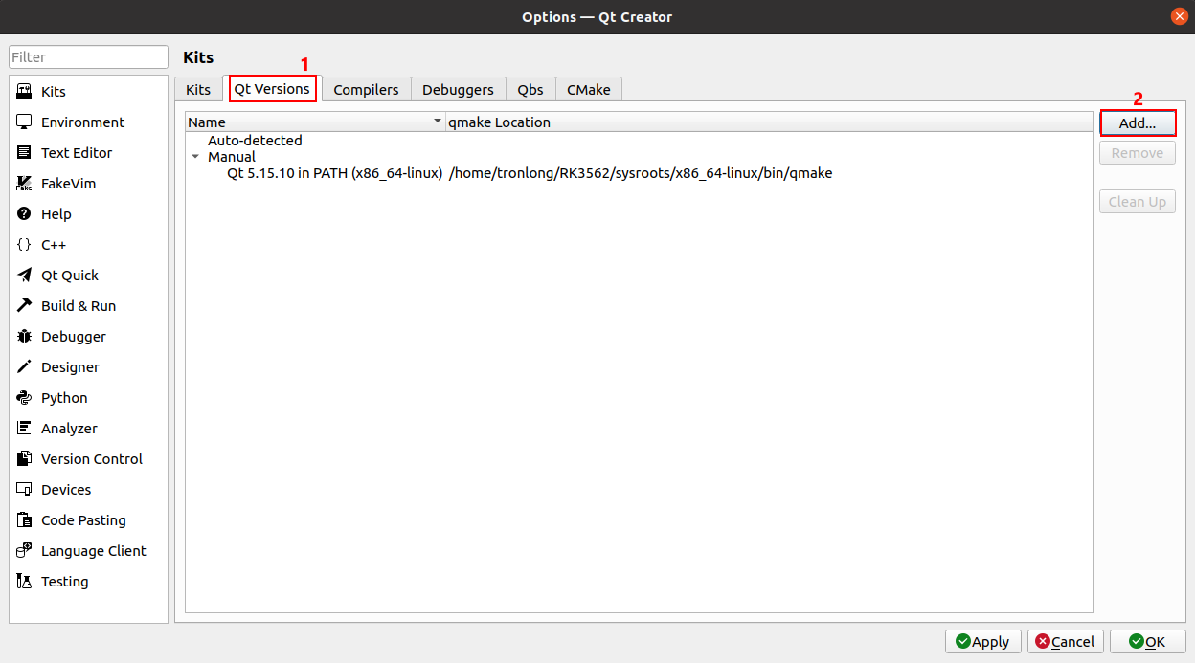
Task: Open the Compilers tab
Action: click(x=366, y=89)
